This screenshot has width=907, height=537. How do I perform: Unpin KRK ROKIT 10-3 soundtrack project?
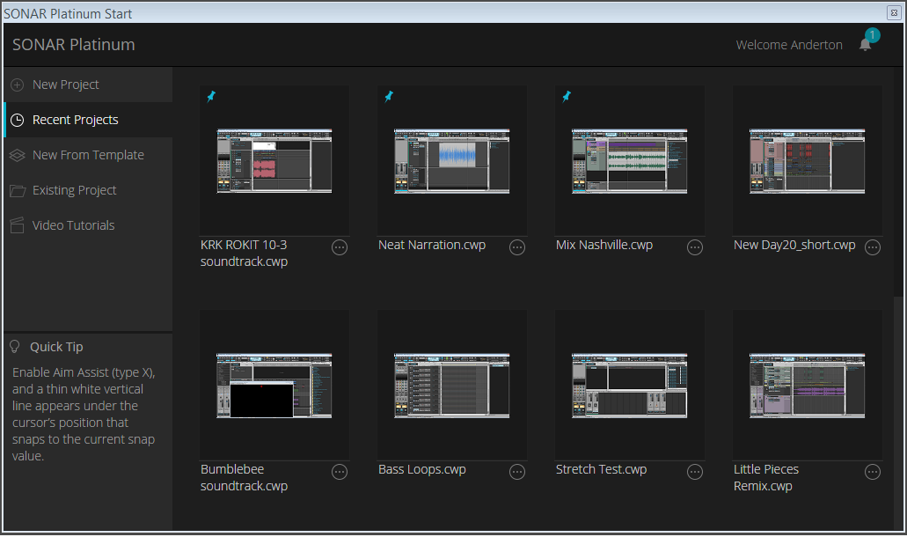pyautogui.click(x=211, y=97)
